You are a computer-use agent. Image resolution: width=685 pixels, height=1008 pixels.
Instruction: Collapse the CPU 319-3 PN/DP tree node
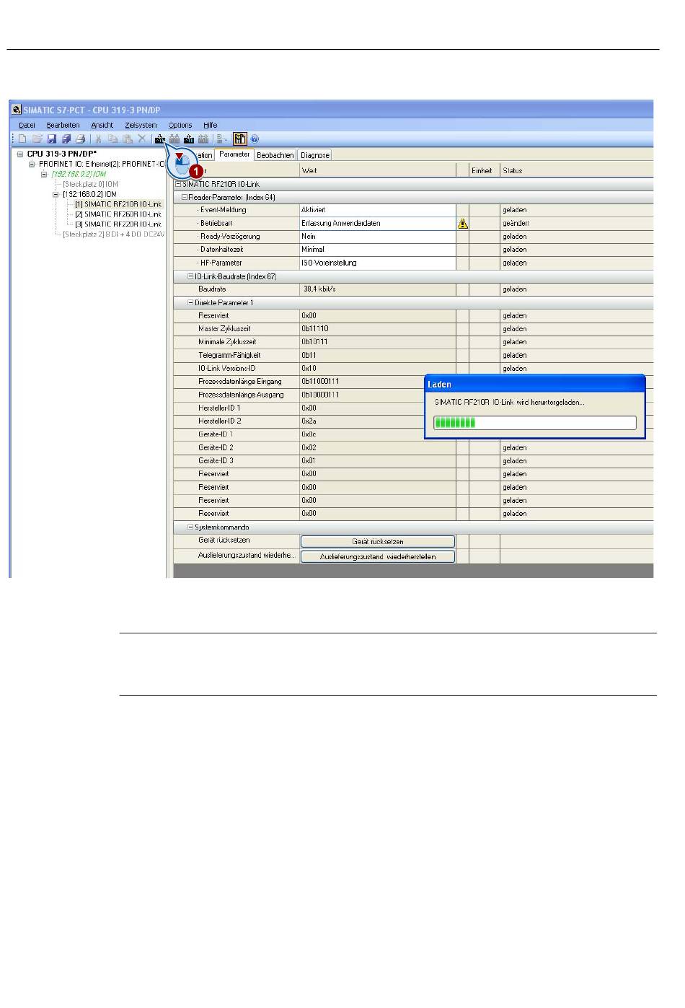(21, 154)
